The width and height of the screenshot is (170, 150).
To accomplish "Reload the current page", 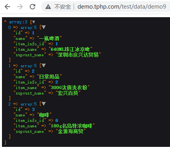I will tap(33, 7).
